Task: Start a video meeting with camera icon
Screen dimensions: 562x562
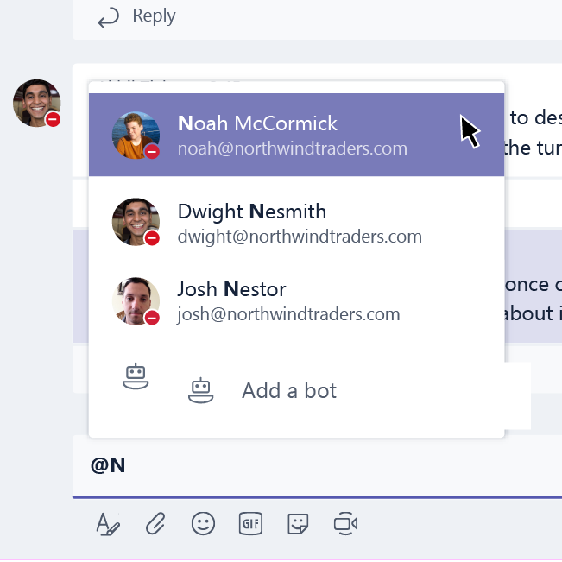Action: coord(345,523)
